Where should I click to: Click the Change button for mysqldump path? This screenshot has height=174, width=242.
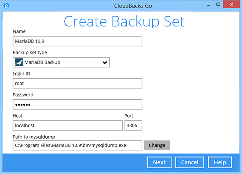157,145
